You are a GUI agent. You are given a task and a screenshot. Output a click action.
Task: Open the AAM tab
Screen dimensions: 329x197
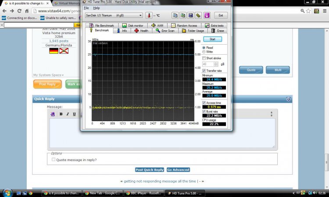(x=157, y=25)
